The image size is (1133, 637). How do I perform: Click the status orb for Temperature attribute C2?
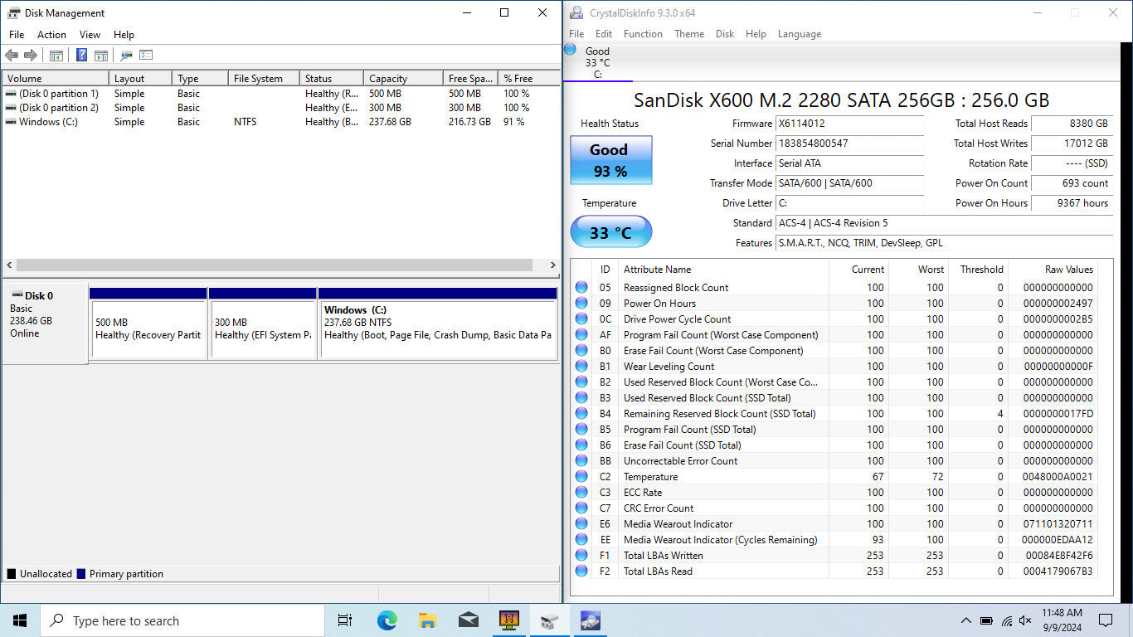(581, 477)
